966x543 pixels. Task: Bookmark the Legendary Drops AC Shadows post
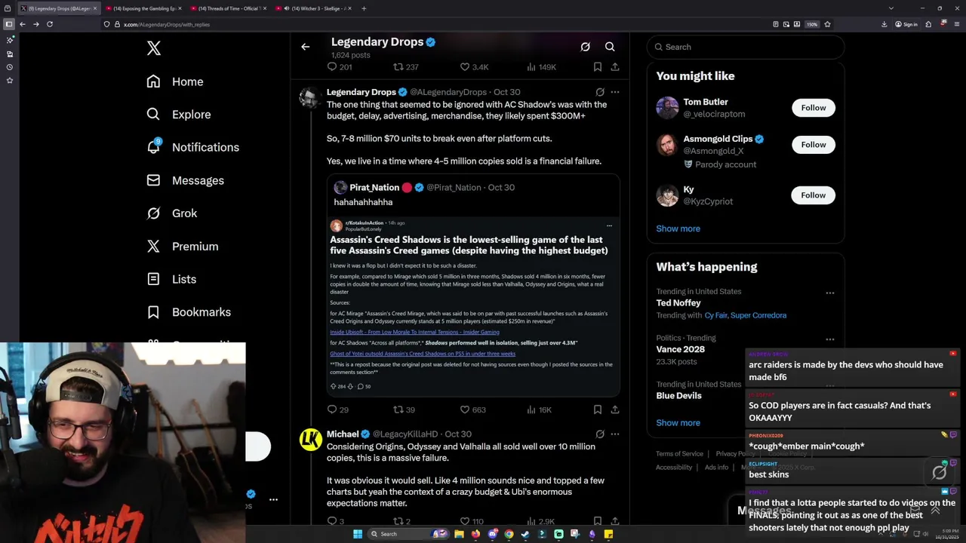(x=597, y=410)
